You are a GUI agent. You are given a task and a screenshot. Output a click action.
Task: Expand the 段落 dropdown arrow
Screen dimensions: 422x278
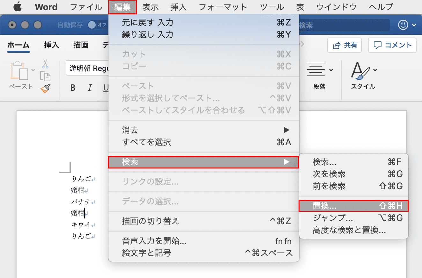click(331, 70)
